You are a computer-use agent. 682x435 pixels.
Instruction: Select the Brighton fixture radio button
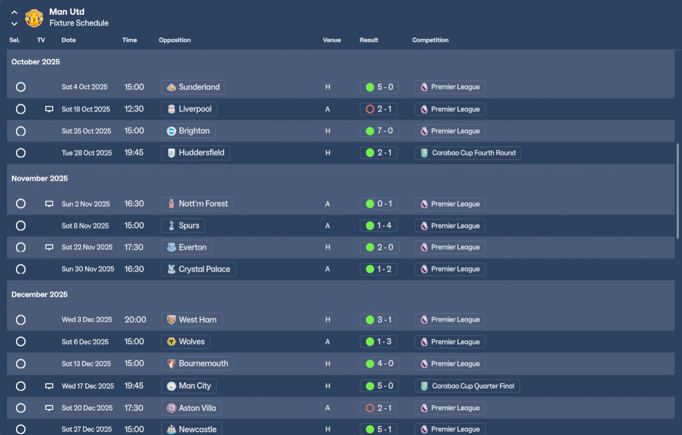(x=21, y=131)
